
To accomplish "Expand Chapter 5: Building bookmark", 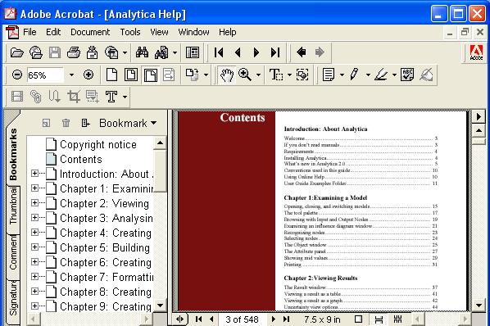I will pos(34,247).
